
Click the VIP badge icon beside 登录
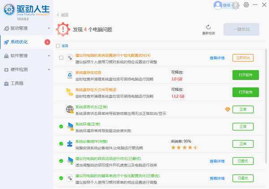[x=235, y=5]
